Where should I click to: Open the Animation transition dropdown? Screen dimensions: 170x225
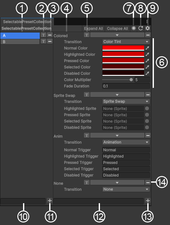point(126,142)
